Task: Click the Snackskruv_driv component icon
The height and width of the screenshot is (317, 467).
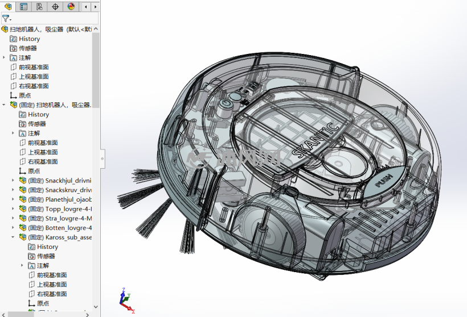Action: 23,190
